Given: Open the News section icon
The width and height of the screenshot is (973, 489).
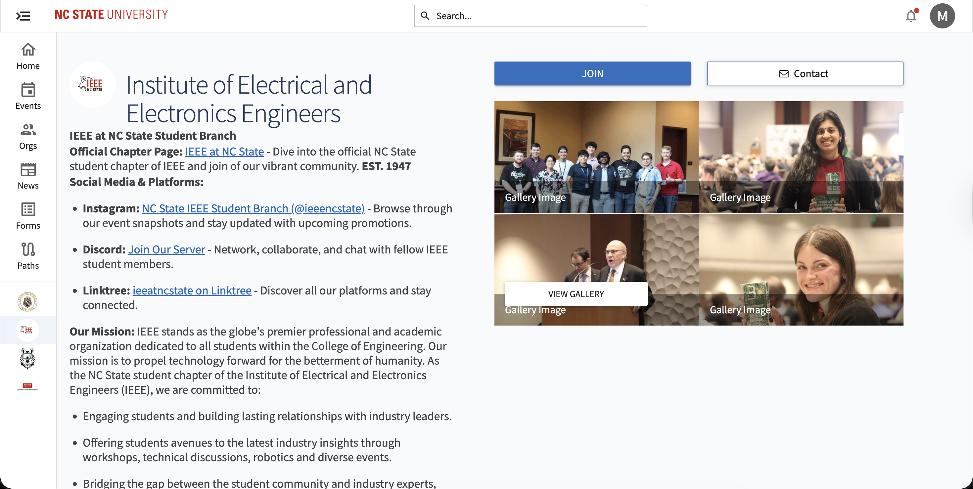Looking at the screenshot, I should (28, 176).
